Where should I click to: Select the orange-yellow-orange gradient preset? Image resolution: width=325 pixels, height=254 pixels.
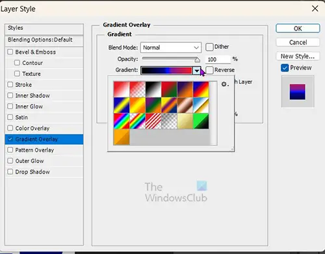tap(137, 105)
